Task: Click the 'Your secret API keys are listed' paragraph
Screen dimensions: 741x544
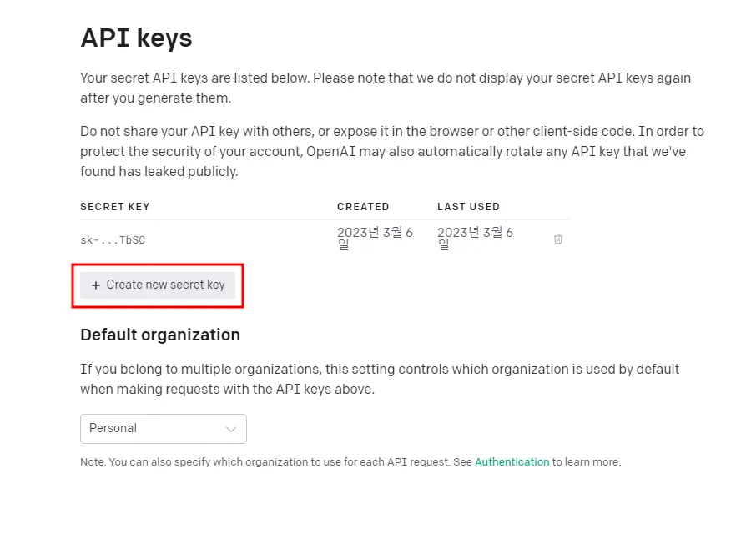Action: (x=385, y=88)
